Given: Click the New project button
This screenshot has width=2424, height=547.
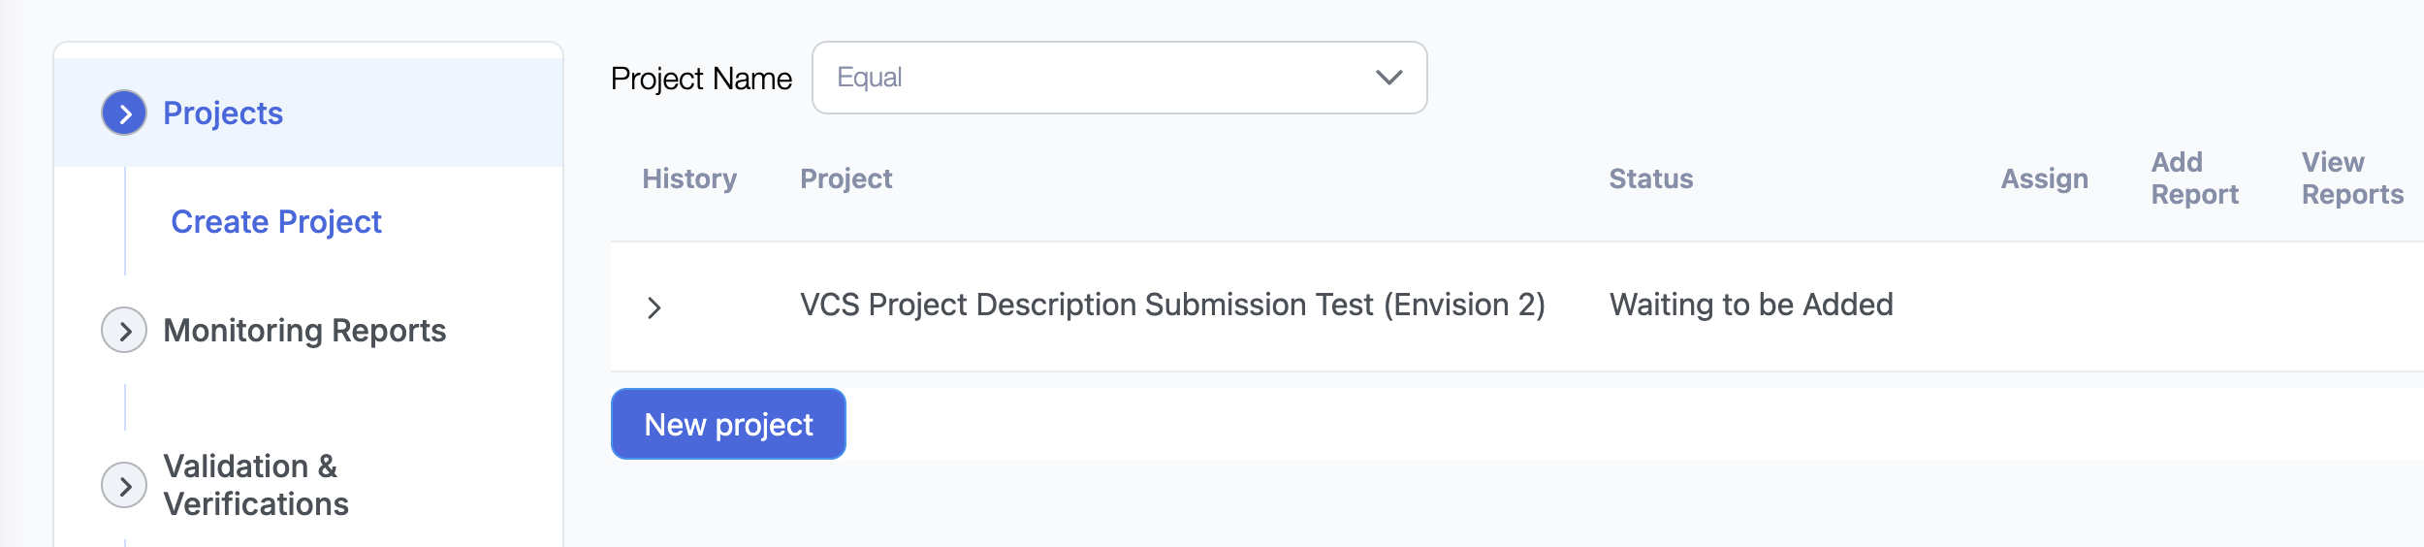Looking at the screenshot, I should point(728,425).
